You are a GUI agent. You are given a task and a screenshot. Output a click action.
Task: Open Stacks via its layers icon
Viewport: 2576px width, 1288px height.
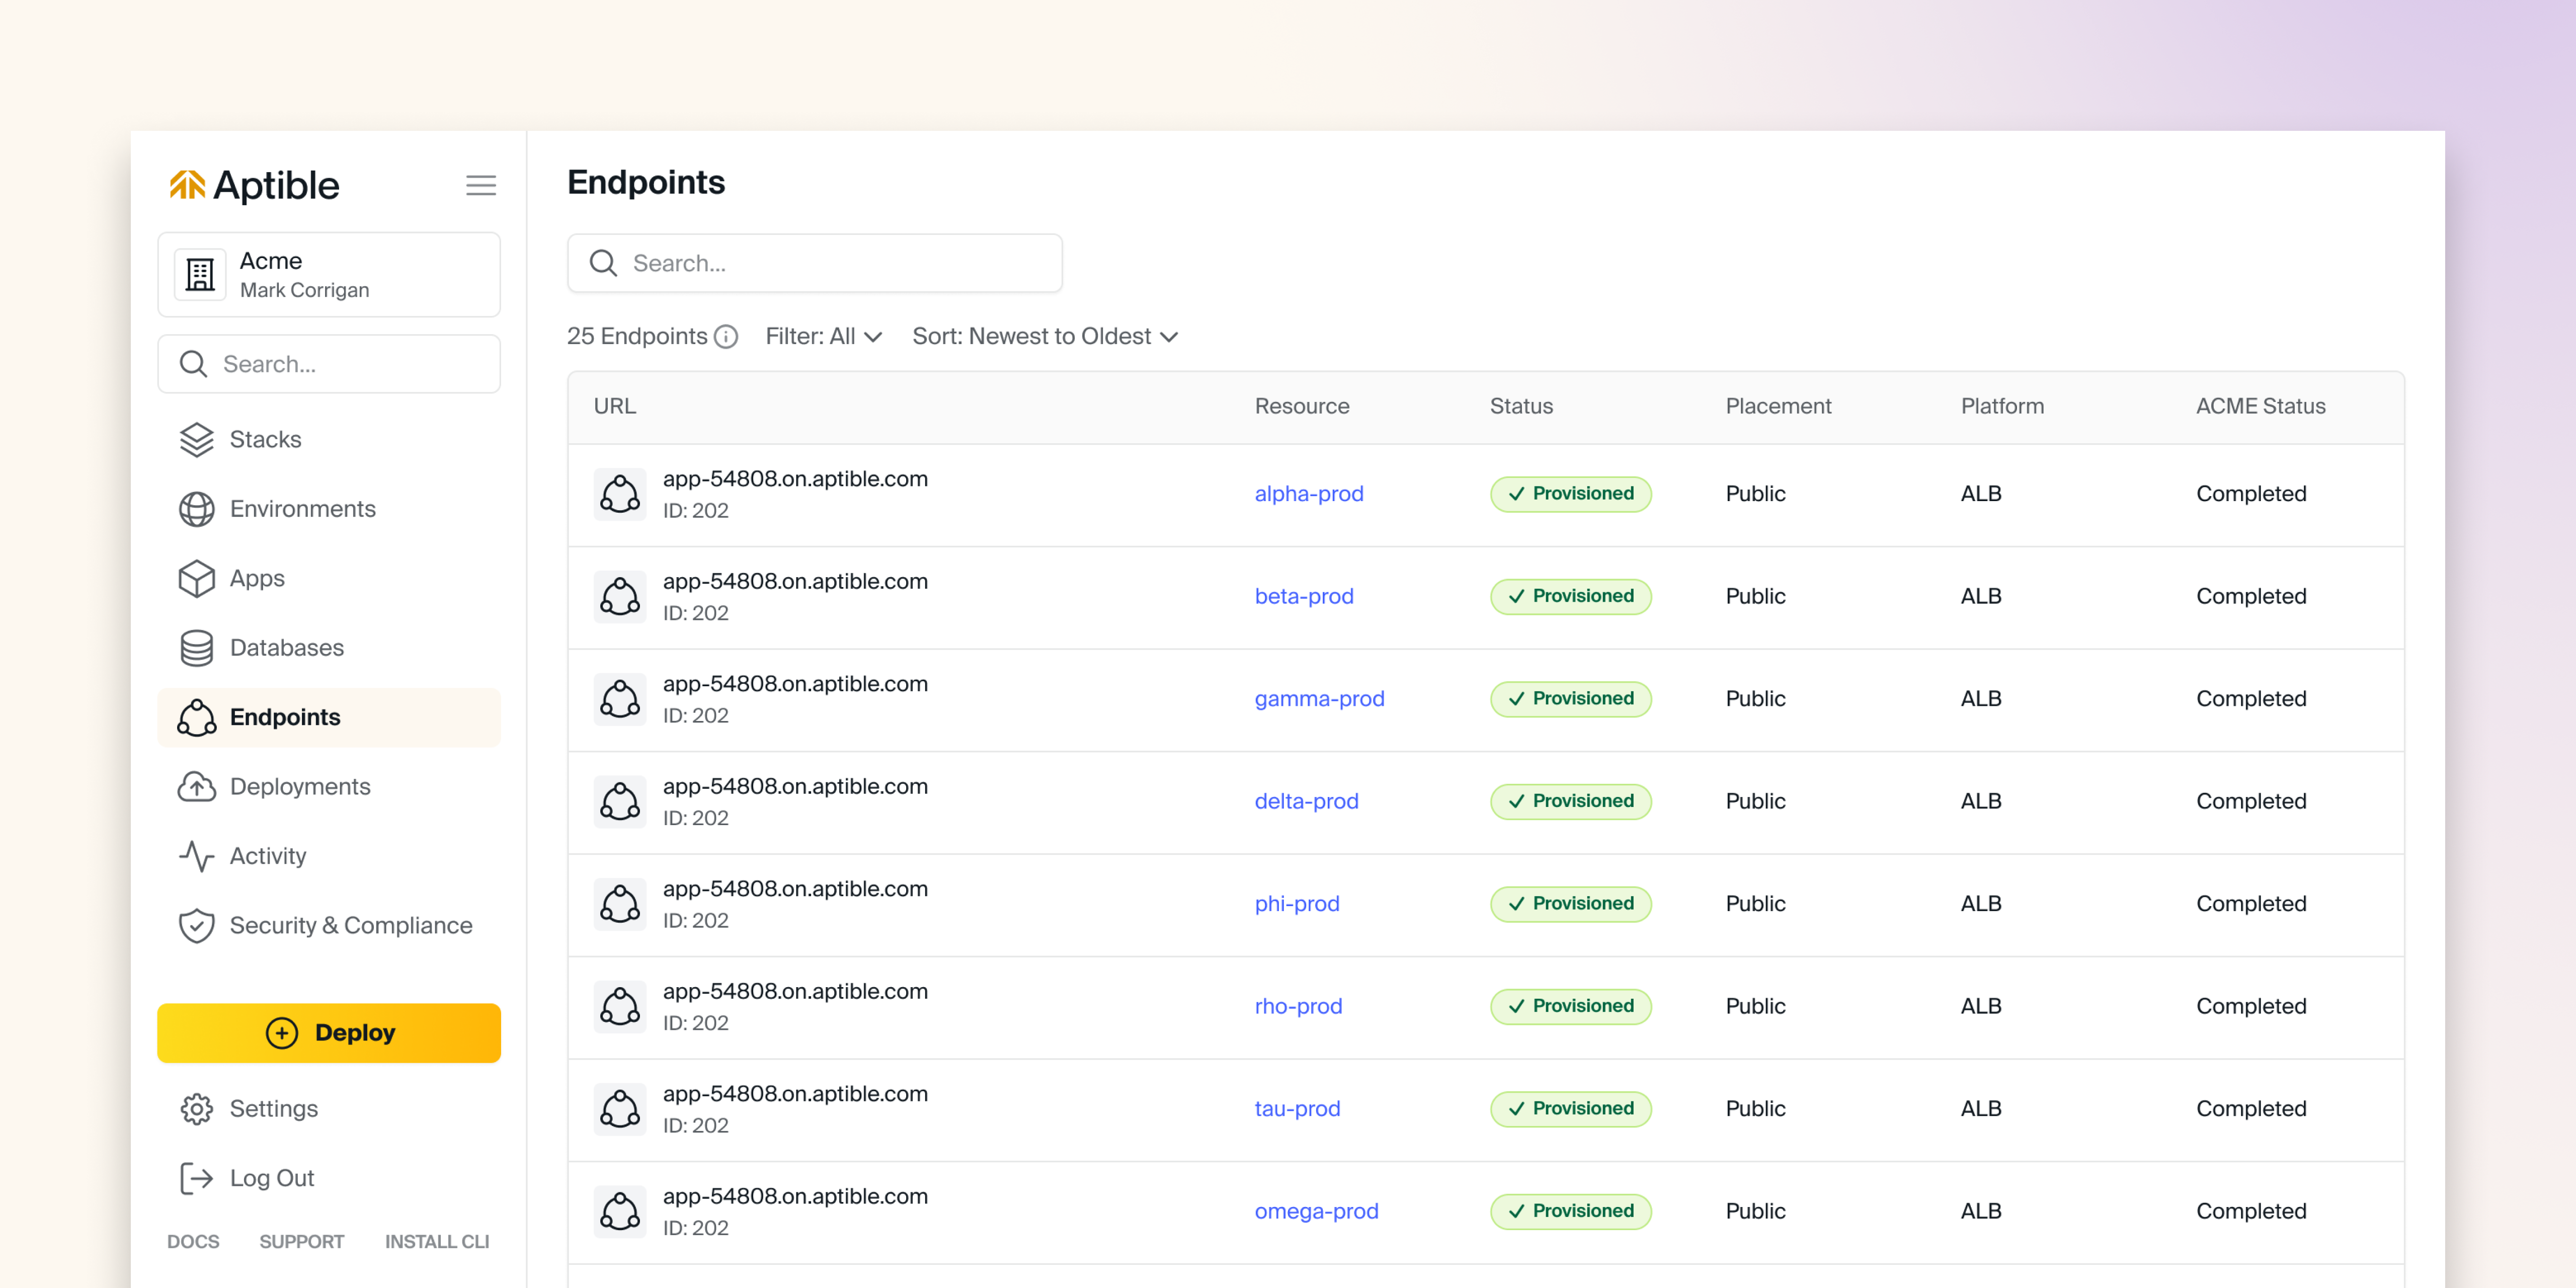pos(196,439)
